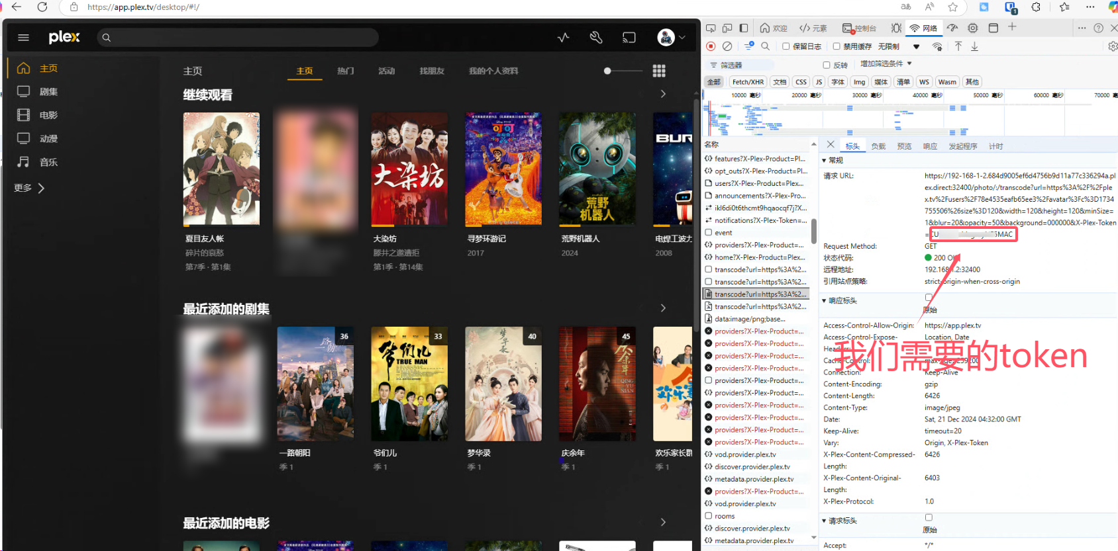Go back in the browser

point(17,7)
